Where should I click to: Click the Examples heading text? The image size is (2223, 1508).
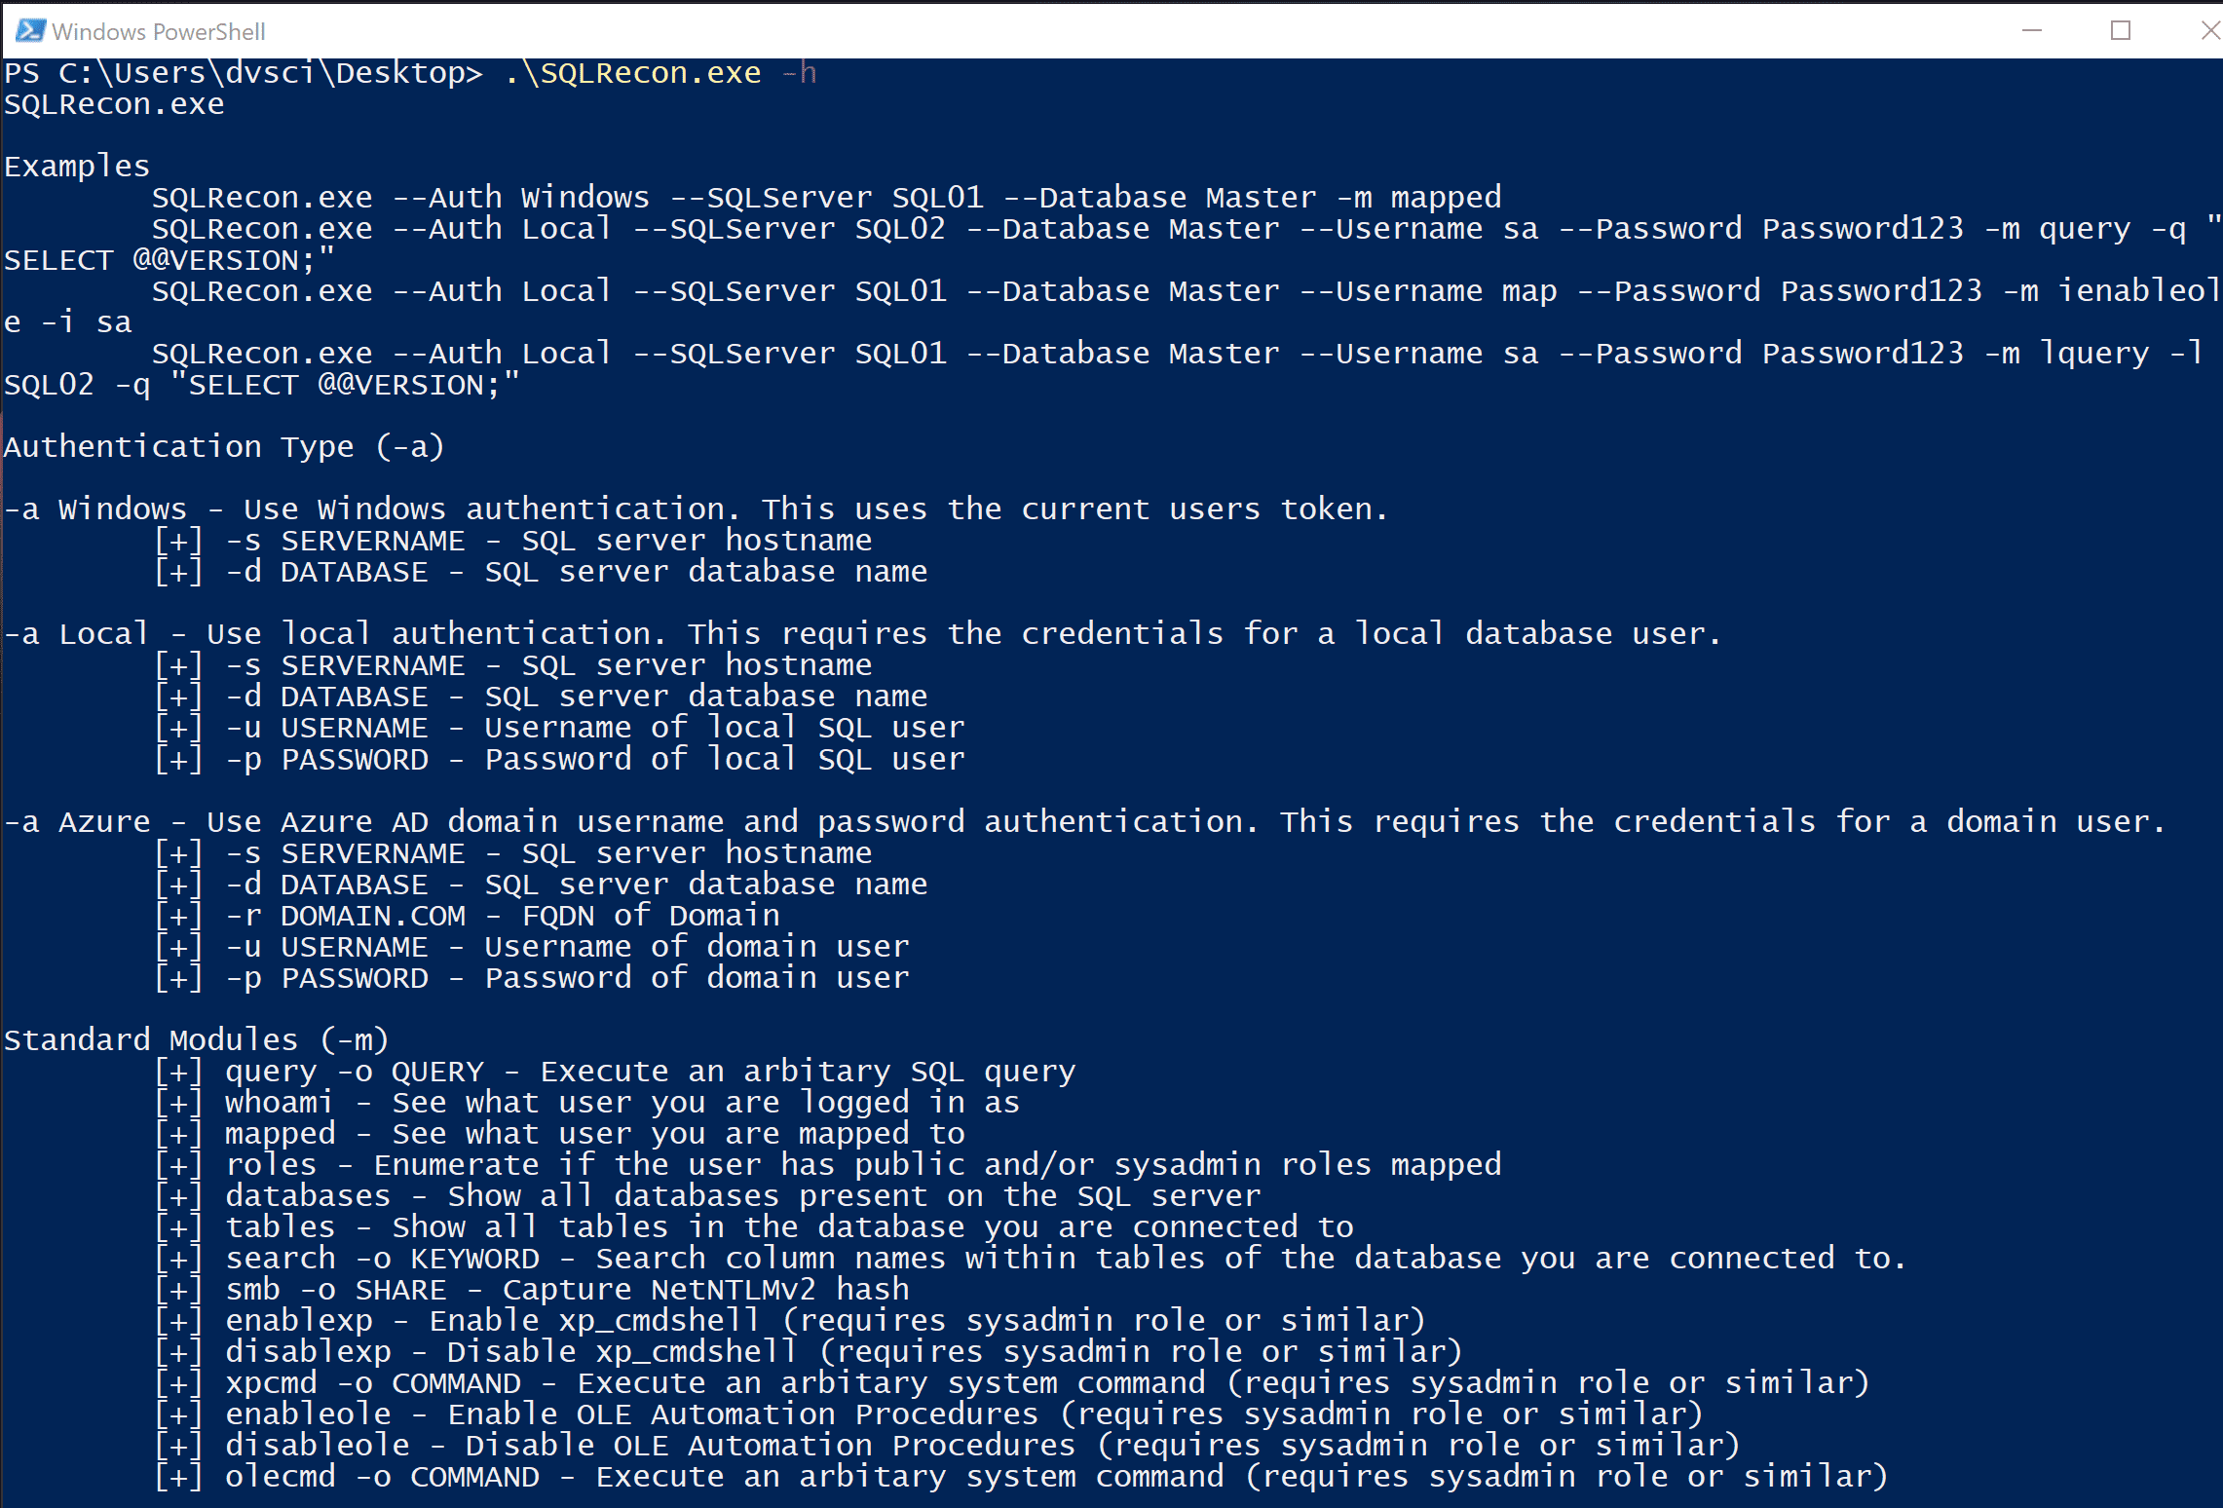click(x=77, y=167)
